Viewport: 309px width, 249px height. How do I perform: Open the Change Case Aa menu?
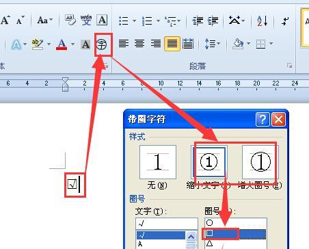pos(45,21)
